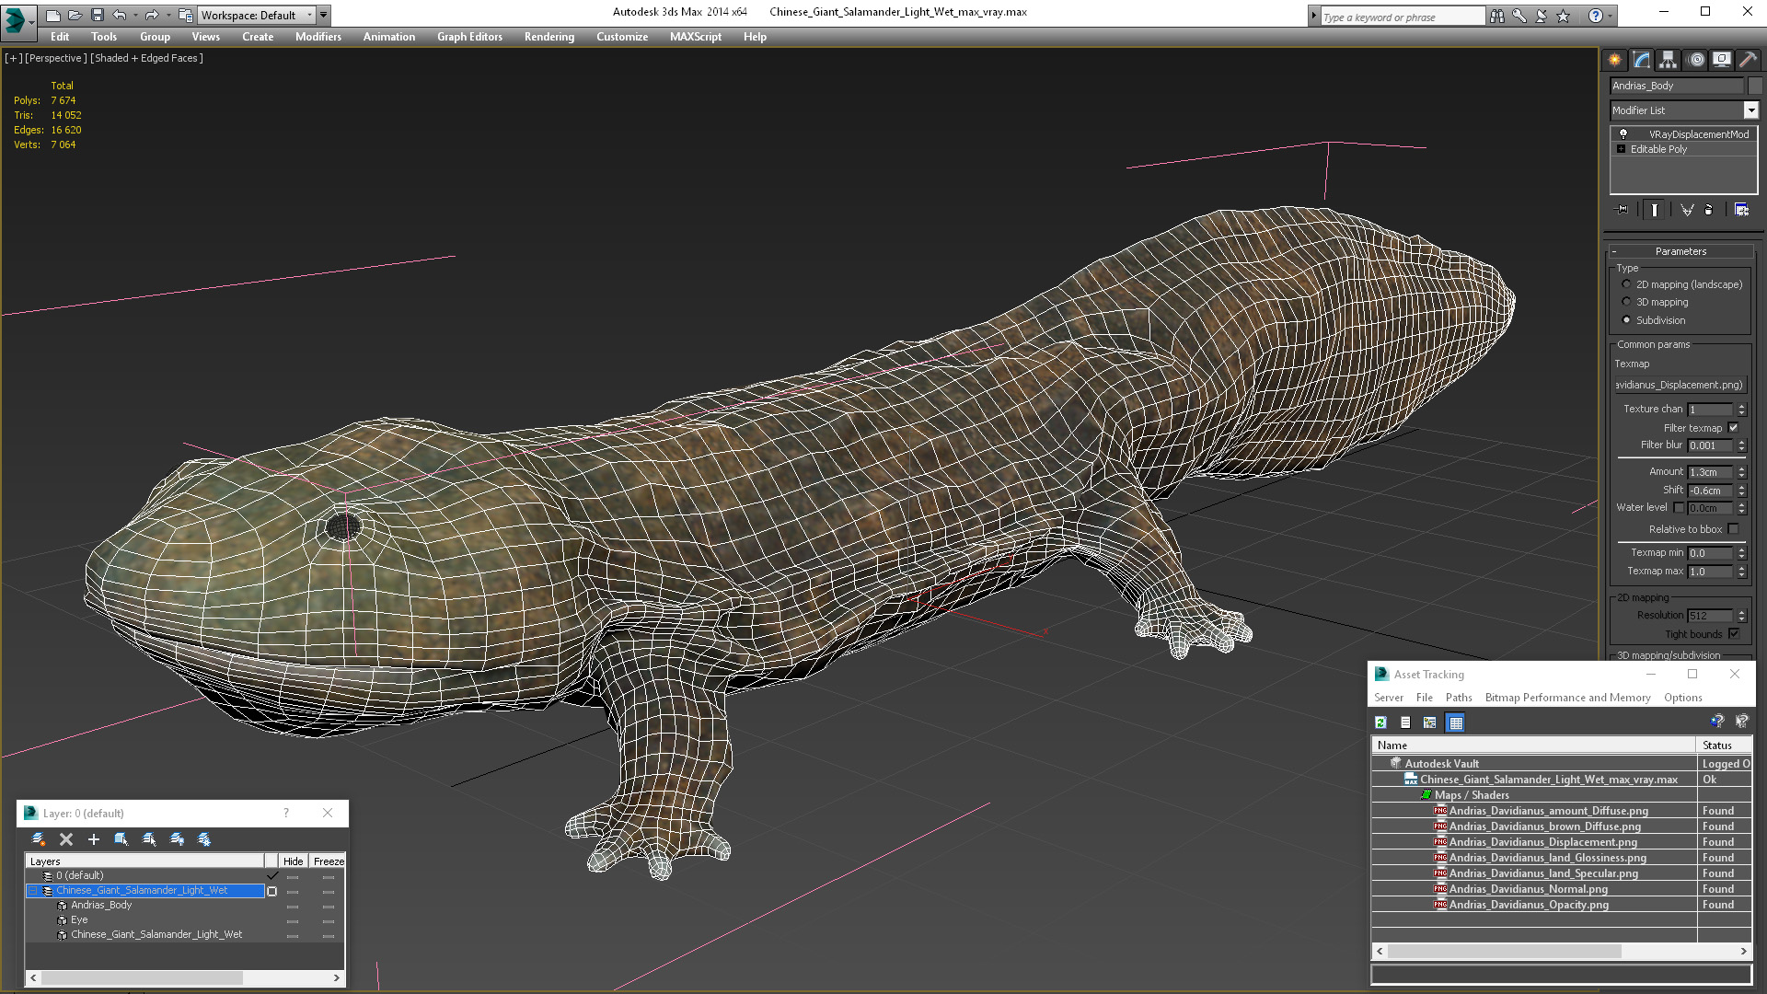Collapse the Parameters rollout
The width and height of the screenshot is (1767, 994).
[1680, 251]
